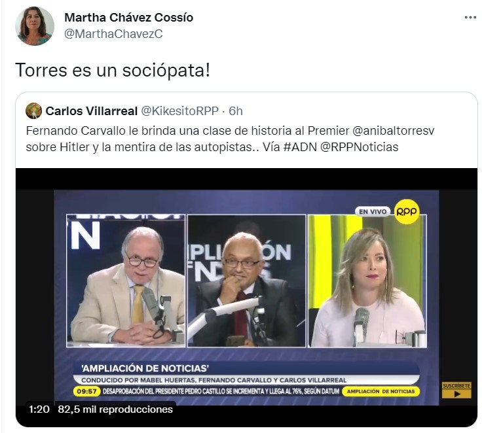Click the EN VIVO badge in the video
Viewport: 482px width, 433px height.
coord(373,211)
